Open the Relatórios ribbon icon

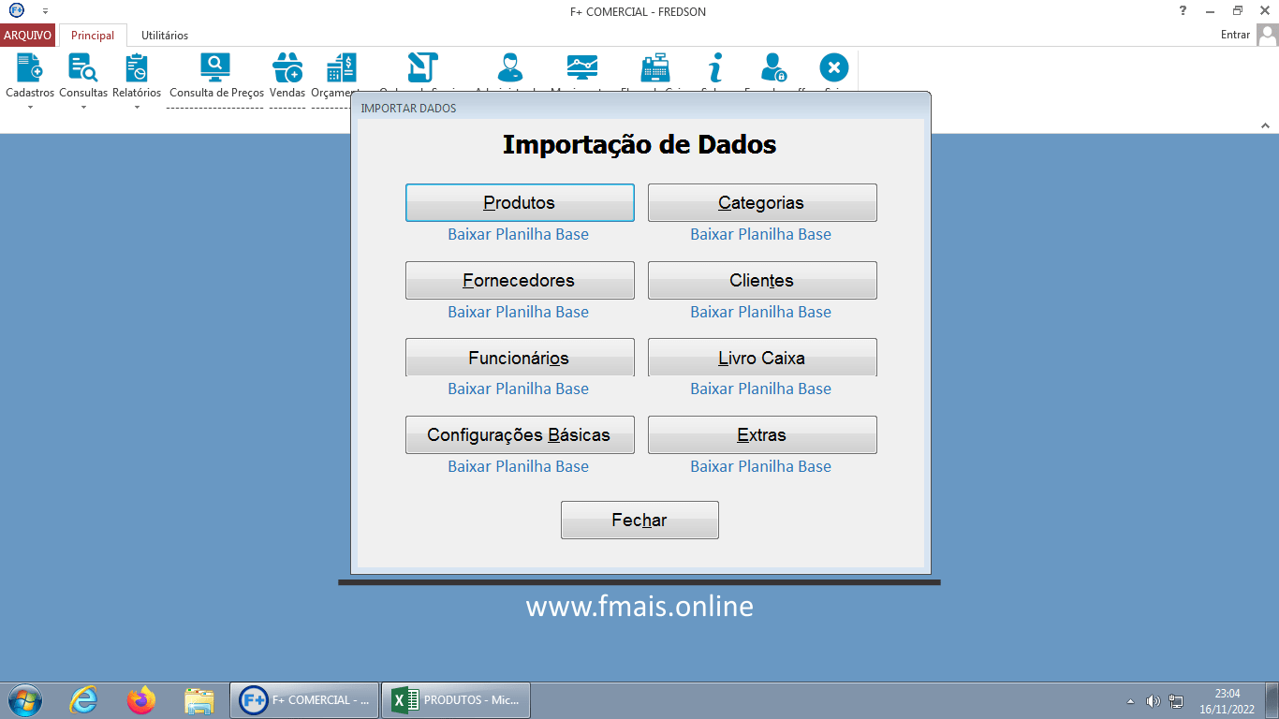click(137, 68)
